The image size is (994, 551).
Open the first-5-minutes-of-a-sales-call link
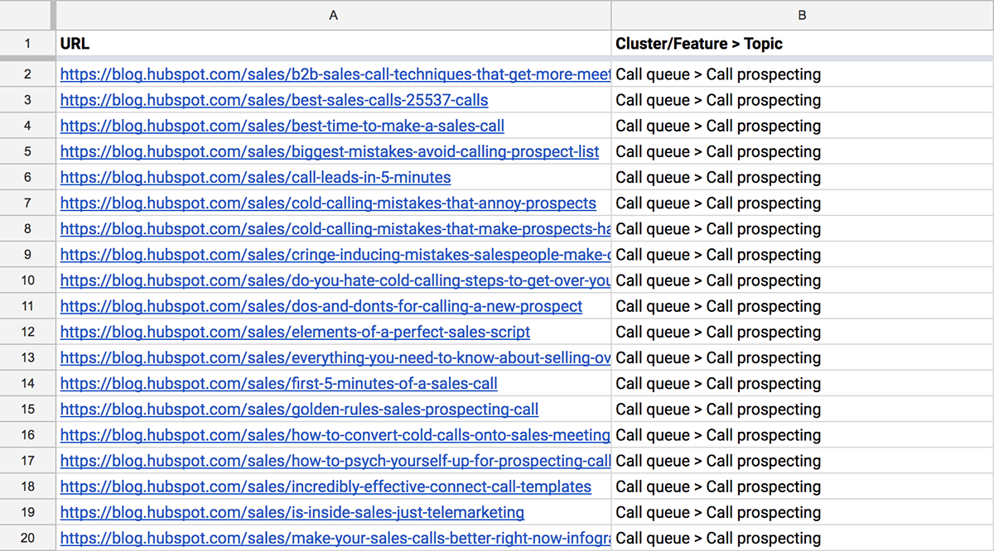(279, 383)
